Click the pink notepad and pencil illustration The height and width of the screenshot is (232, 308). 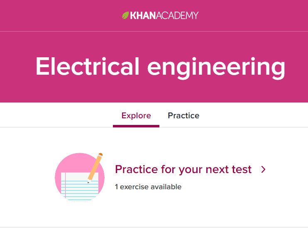coord(80,177)
